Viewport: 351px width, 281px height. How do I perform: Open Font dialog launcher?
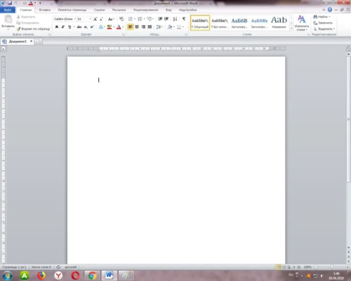pos(123,34)
